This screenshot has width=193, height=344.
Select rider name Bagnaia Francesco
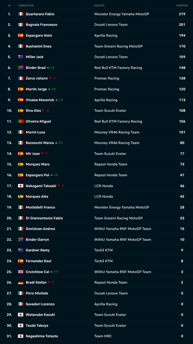coord(41,25)
